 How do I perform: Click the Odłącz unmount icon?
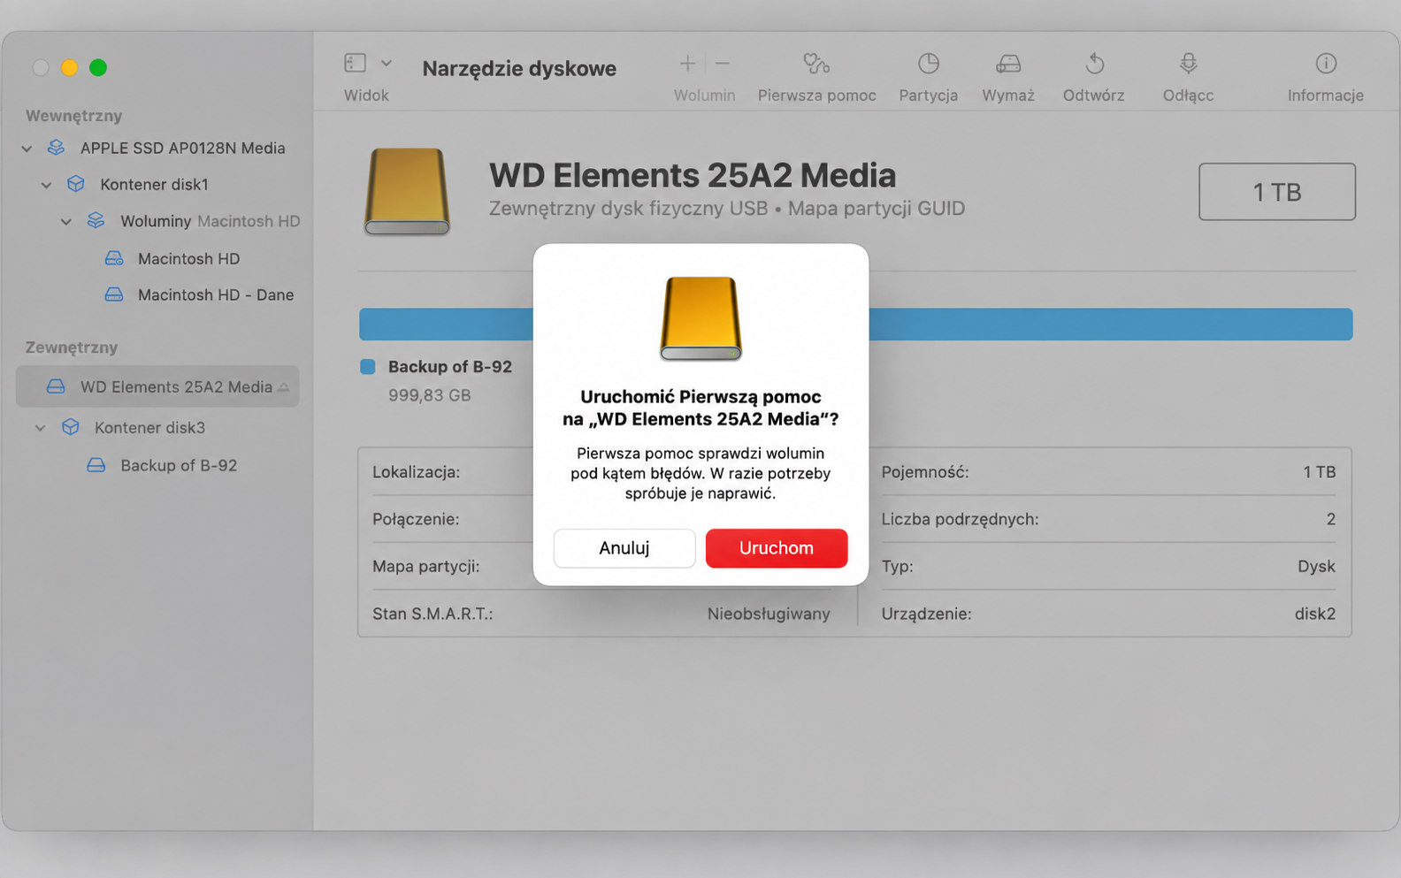click(x=1188, y=64)
